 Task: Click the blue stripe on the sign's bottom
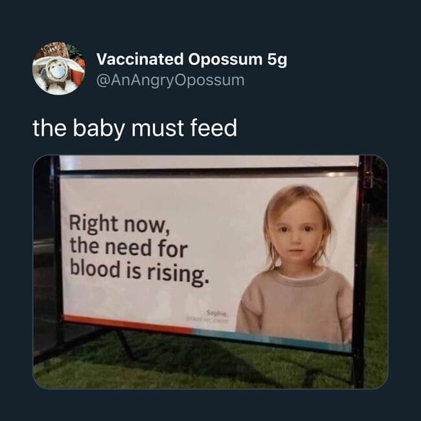coord(259,336)
